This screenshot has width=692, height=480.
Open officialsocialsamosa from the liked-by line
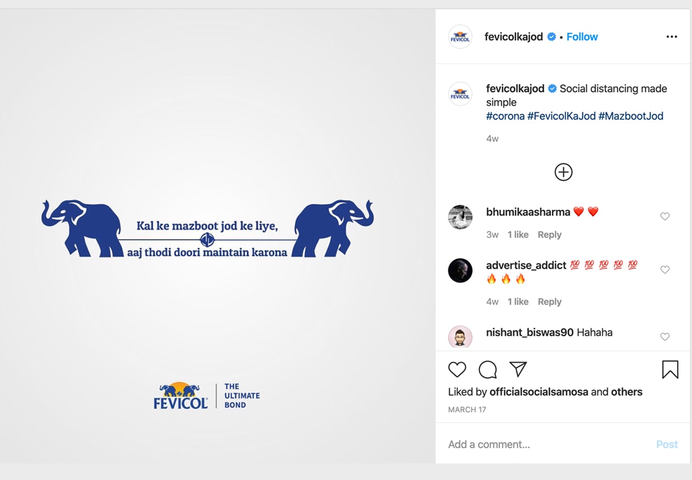[539, 392]
